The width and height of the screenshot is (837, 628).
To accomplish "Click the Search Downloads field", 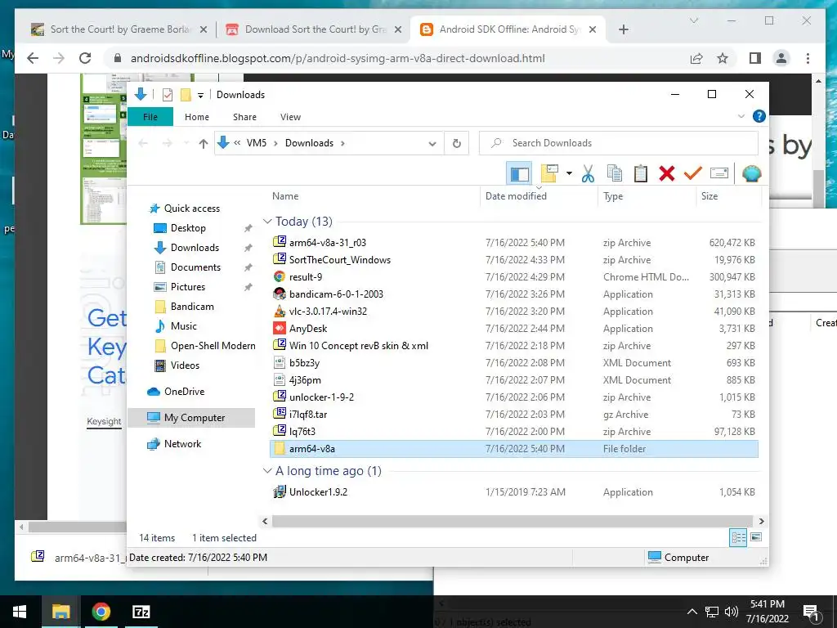I will coord(619,143).
